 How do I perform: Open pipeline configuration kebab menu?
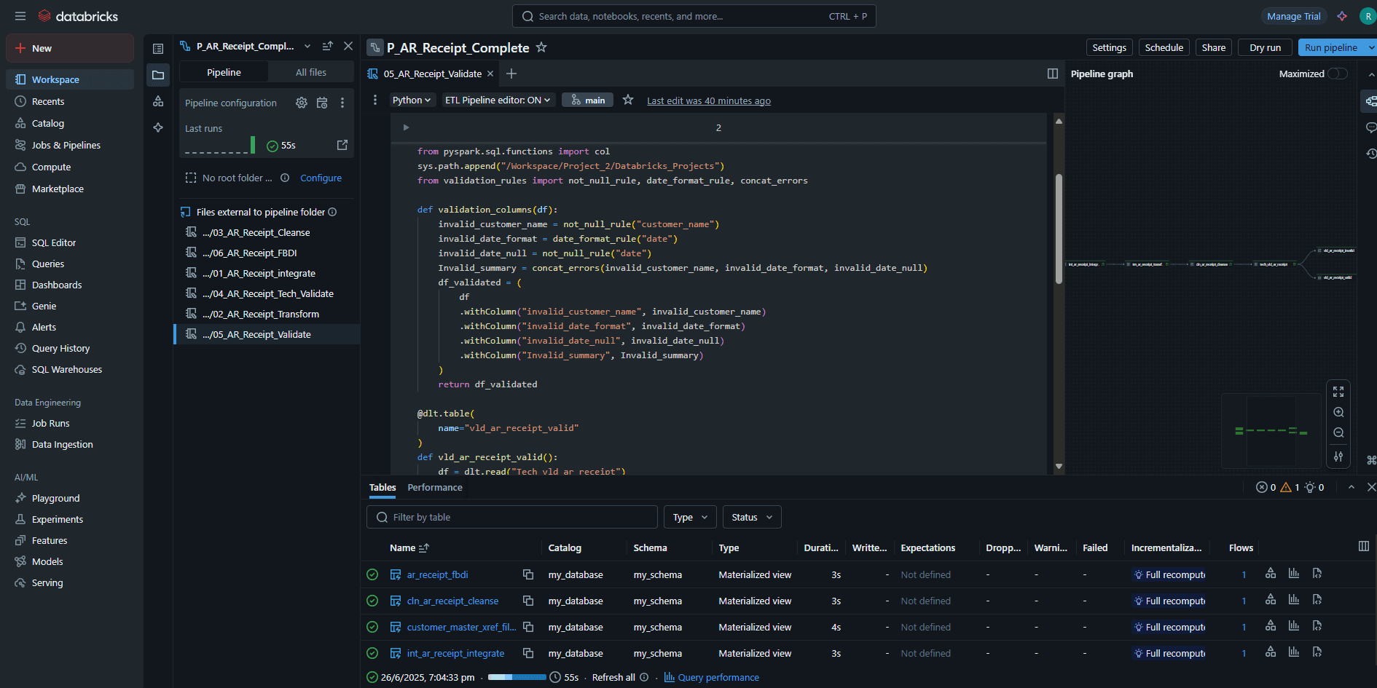tap(342, 103)
